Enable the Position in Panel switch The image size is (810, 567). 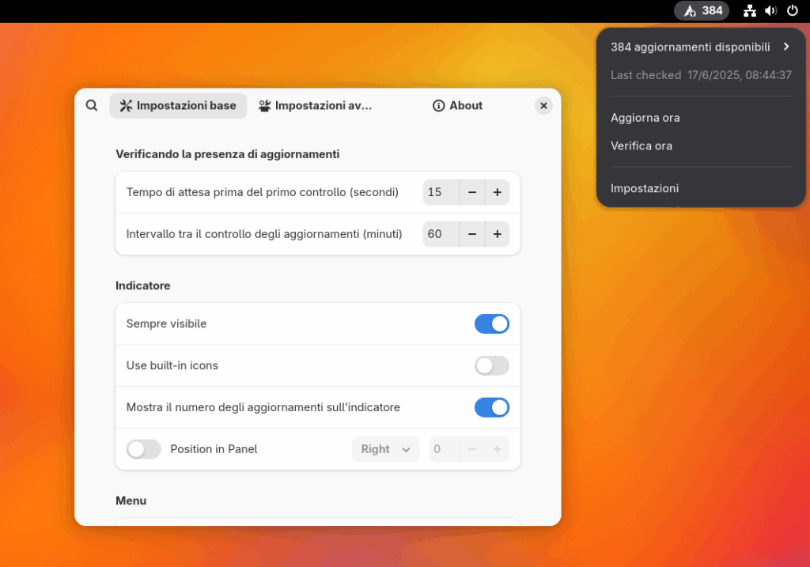[143, 448]
